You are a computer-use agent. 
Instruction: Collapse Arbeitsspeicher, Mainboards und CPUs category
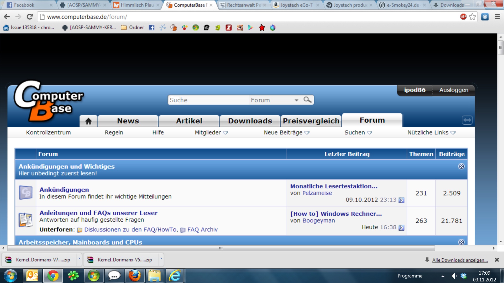[461, 242]
